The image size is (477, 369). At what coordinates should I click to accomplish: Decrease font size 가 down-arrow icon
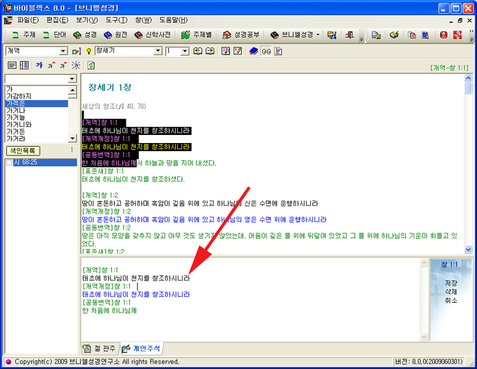[63, 65]
